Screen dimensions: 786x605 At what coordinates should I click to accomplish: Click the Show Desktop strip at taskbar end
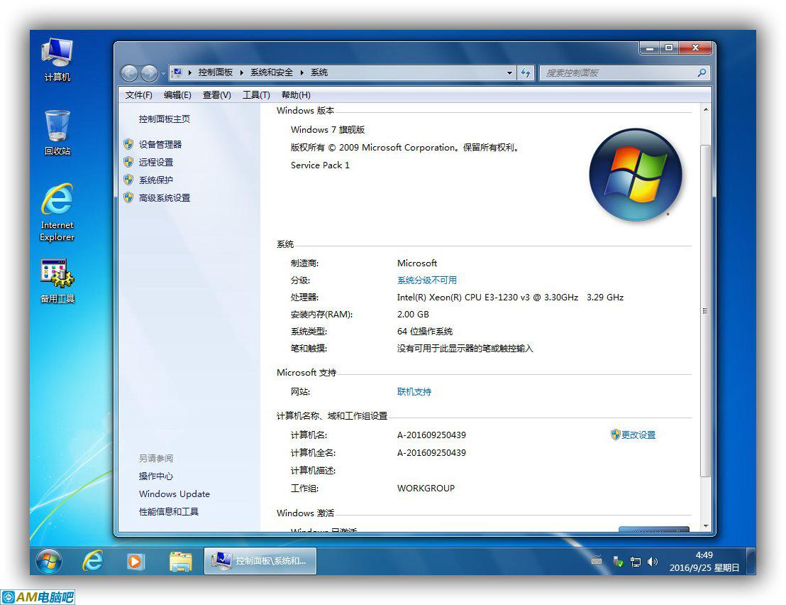click(x=751, y=561)
